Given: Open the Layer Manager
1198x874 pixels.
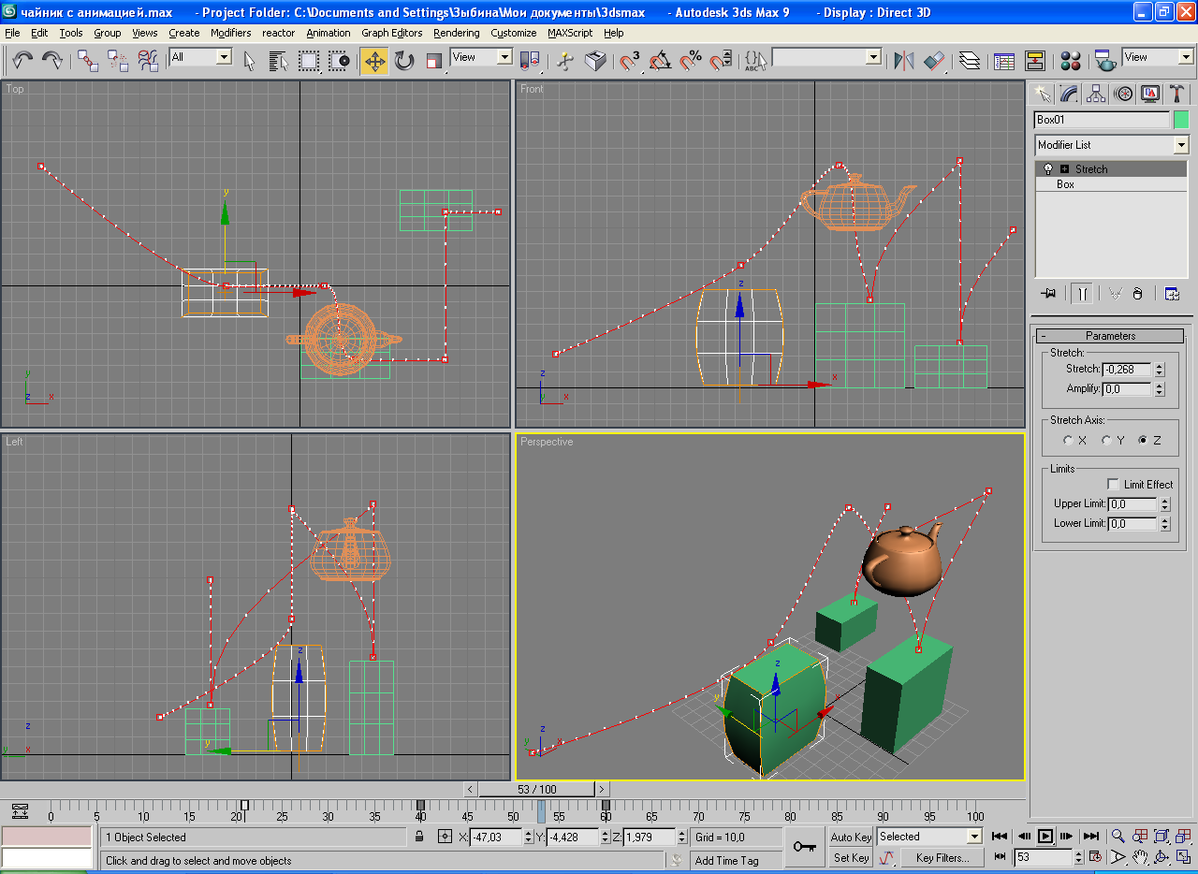Looking at the screenshot, I should (971, 61).
